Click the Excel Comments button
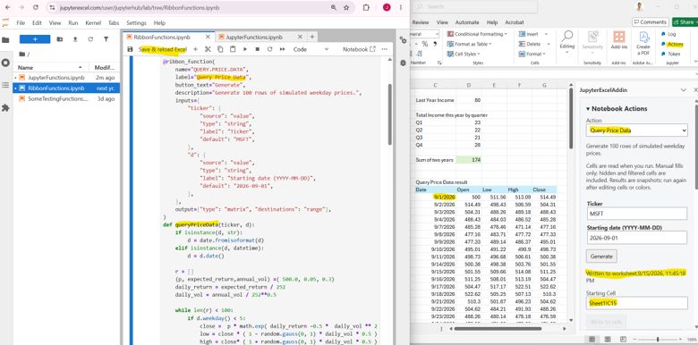 click(x=650, y=22)
